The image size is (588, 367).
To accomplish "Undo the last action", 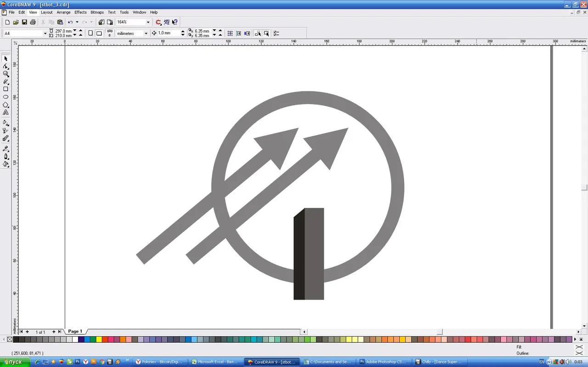I will click(x=70, y=22).
